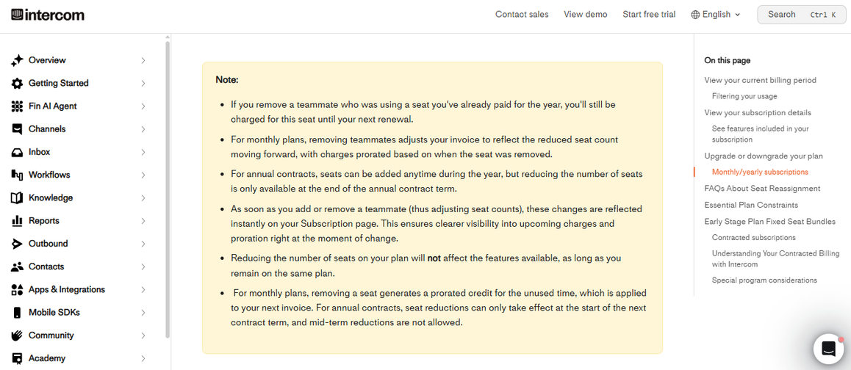The width and height of the screenshot is (851, 370).
Task: Click the Search field
Action: (801, 15)
